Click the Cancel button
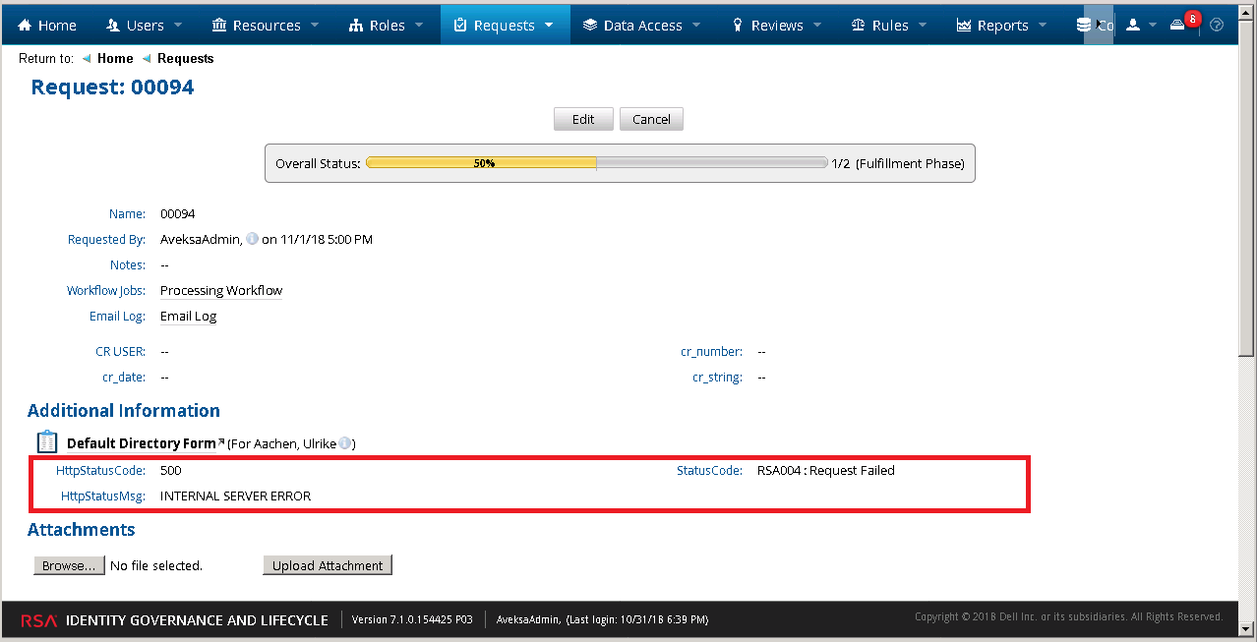 [651, 119]
